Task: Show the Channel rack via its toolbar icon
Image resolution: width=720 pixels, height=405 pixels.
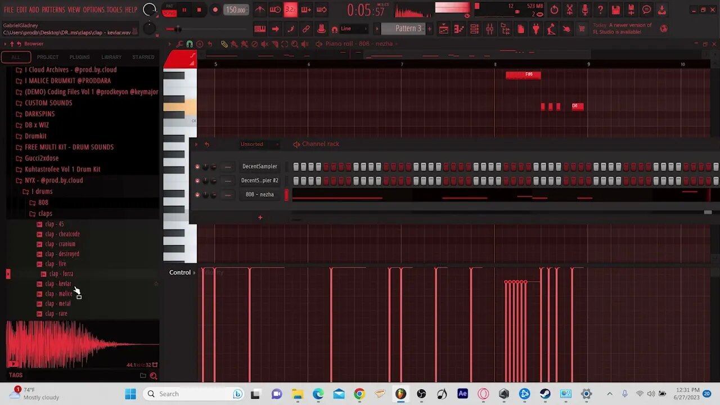Action: pyautogui.click(x=474, y=29)
